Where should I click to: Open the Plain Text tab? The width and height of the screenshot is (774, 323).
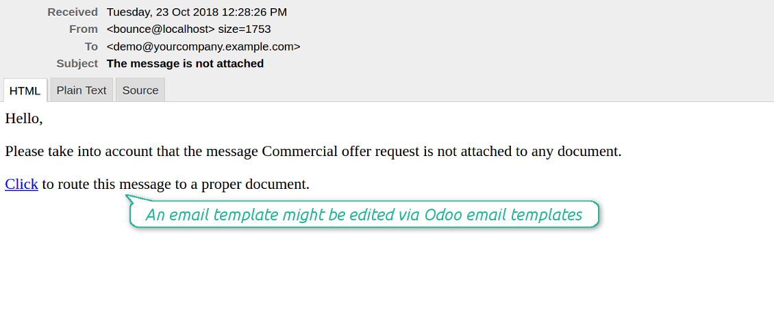[x=82, y=90]
